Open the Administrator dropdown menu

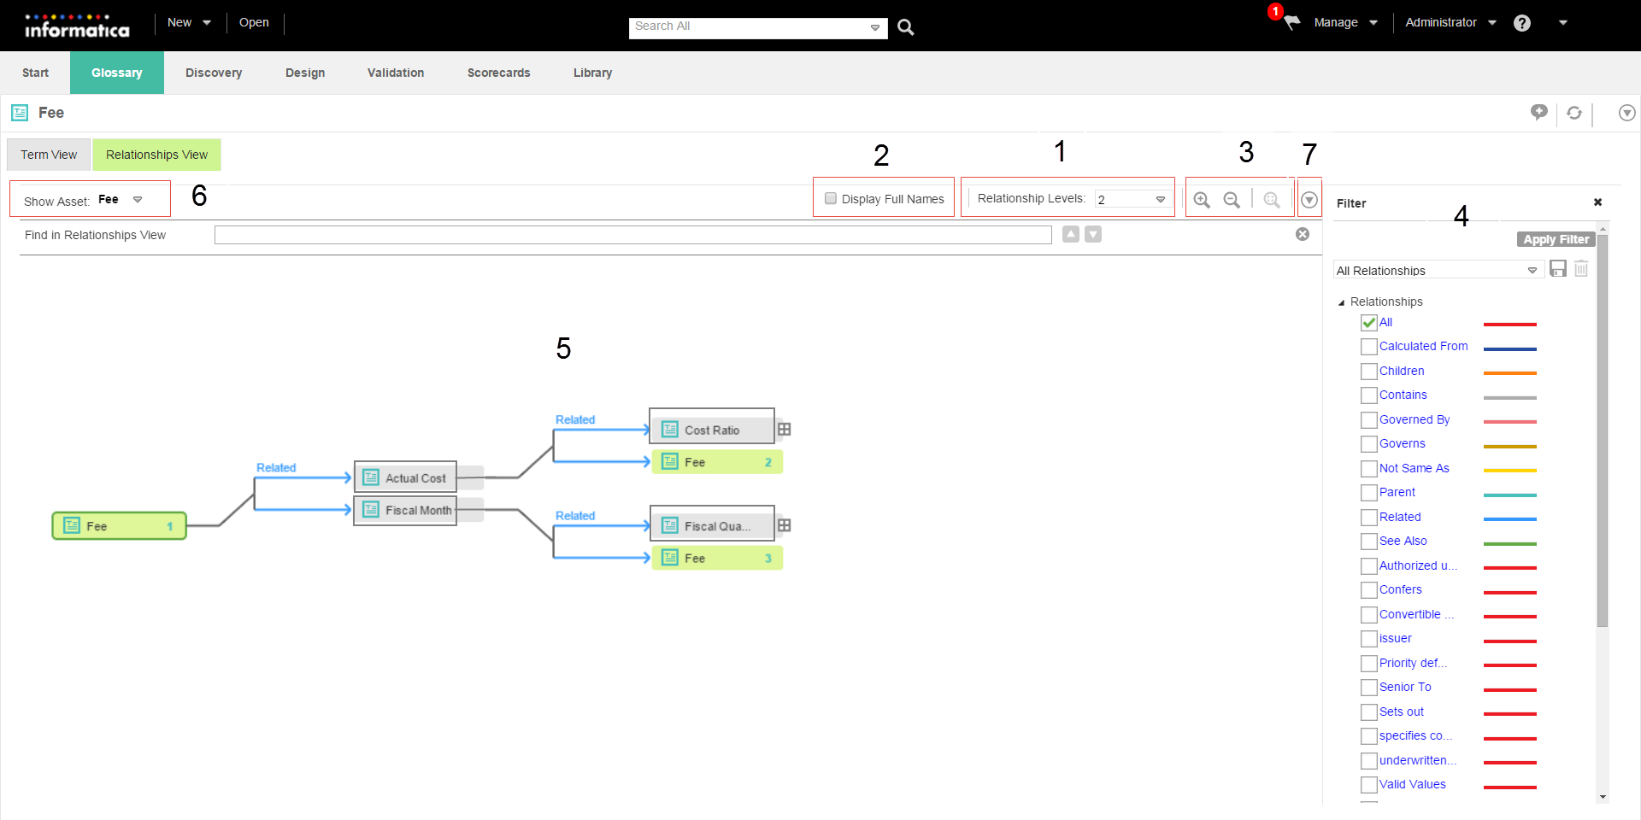click(x=1450, y=22)
